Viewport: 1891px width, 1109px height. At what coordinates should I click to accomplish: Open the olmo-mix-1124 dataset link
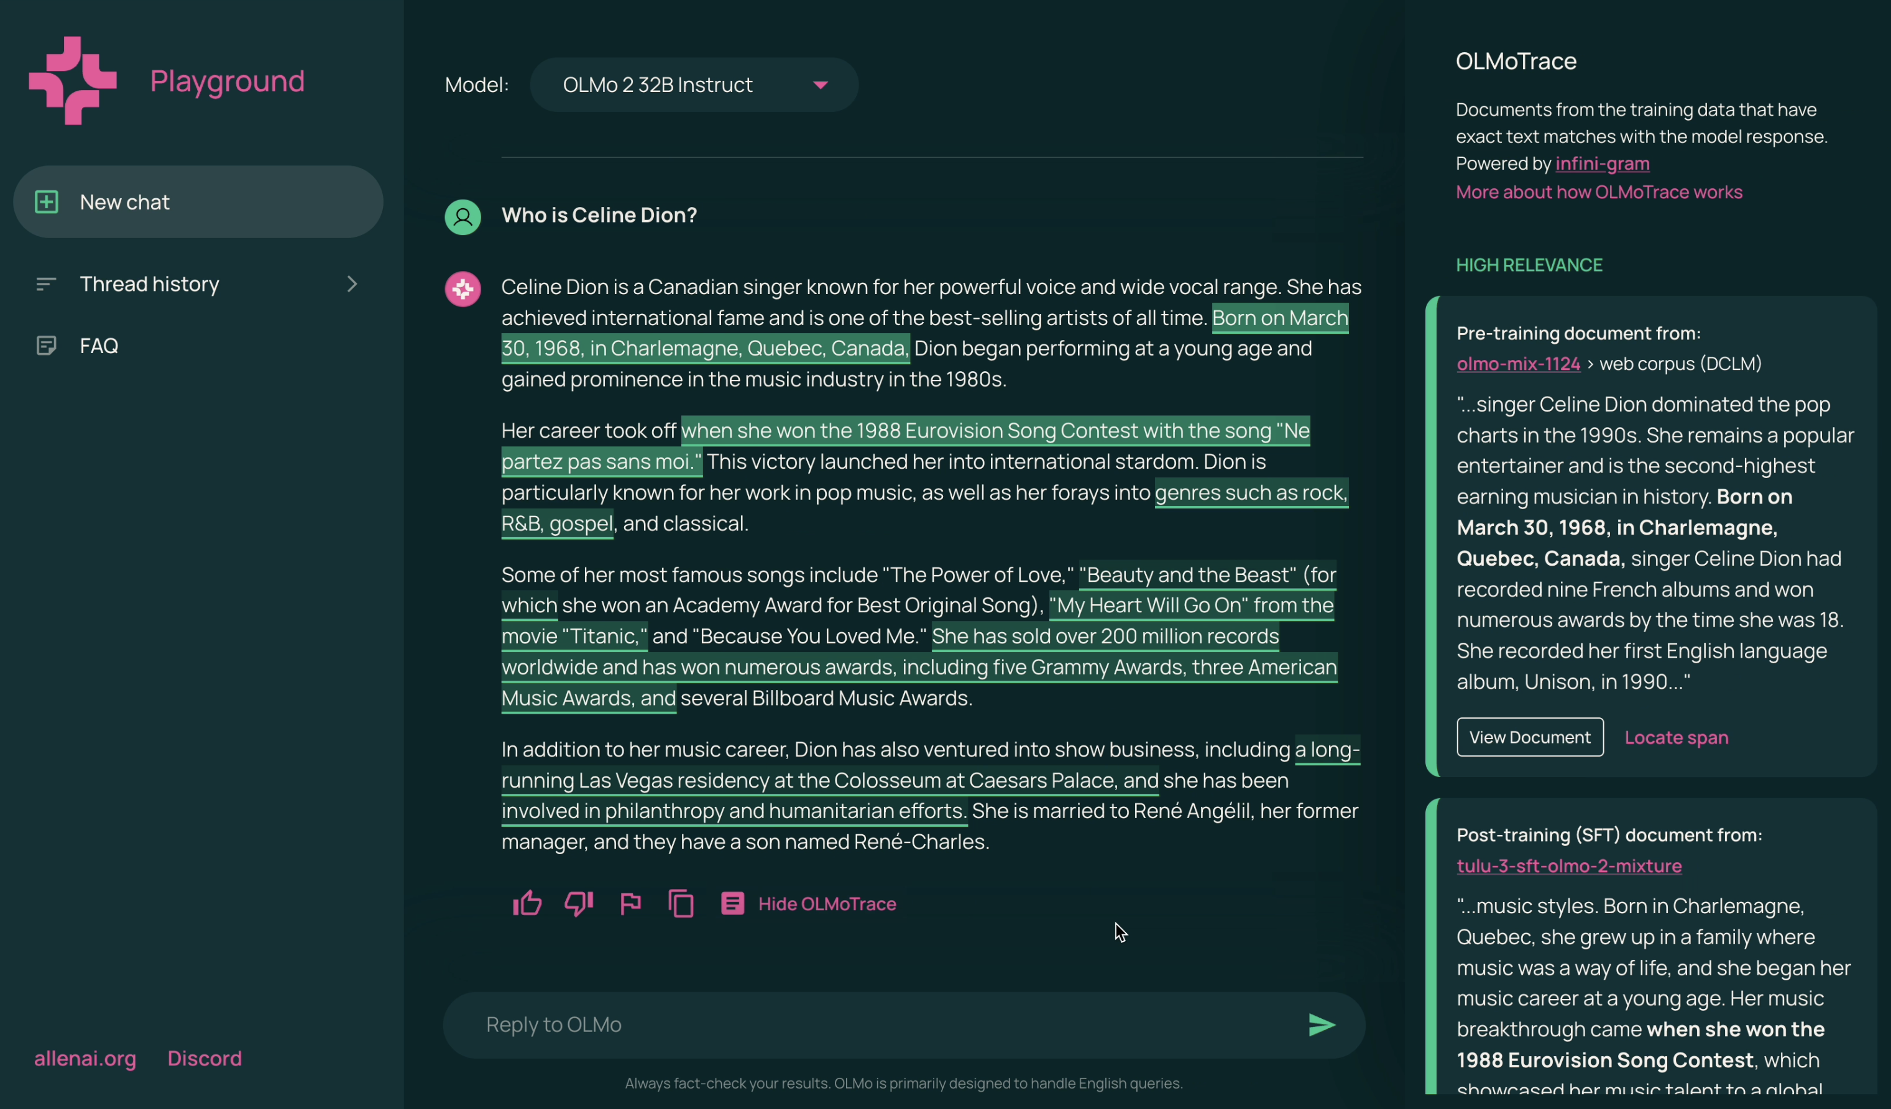click(1518, 364)
